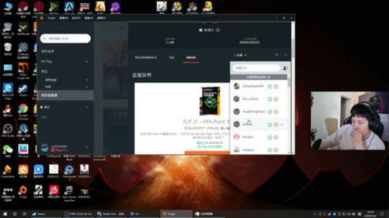The height and width of the screenshot is (218, 389).
Task: Accept ChinaSniper495's friend request
Action: (270, 86)
